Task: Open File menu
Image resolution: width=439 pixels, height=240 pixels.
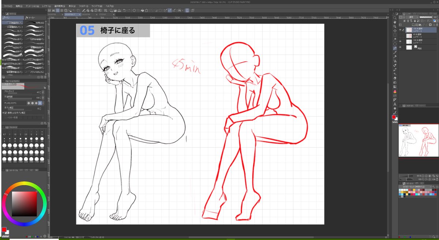Action: click(x=8, y=7)
